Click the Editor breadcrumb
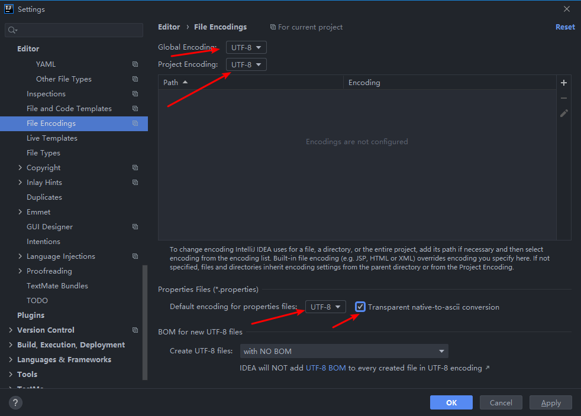 pyautogui.click(x=169, y=27)
